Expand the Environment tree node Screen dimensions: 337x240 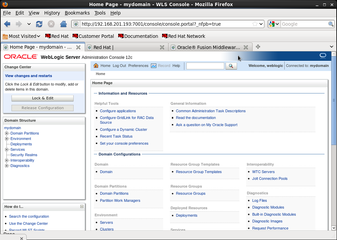click(x=7, y=139)
